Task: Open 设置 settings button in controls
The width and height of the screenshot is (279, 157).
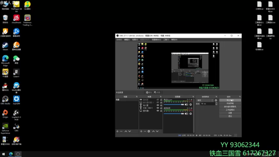Action: coord(230,113)
